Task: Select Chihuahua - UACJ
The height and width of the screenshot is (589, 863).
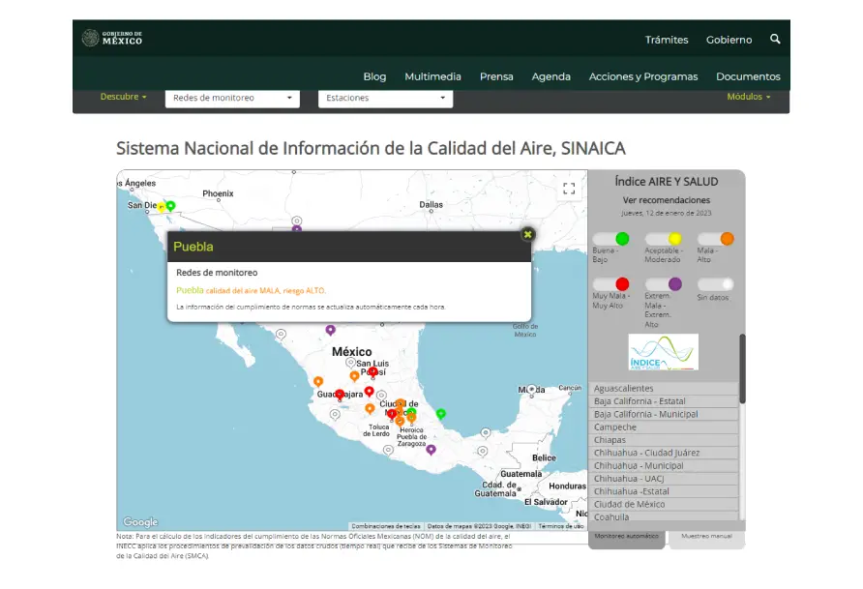Action: pyautogui.click(x=664, y=479)
